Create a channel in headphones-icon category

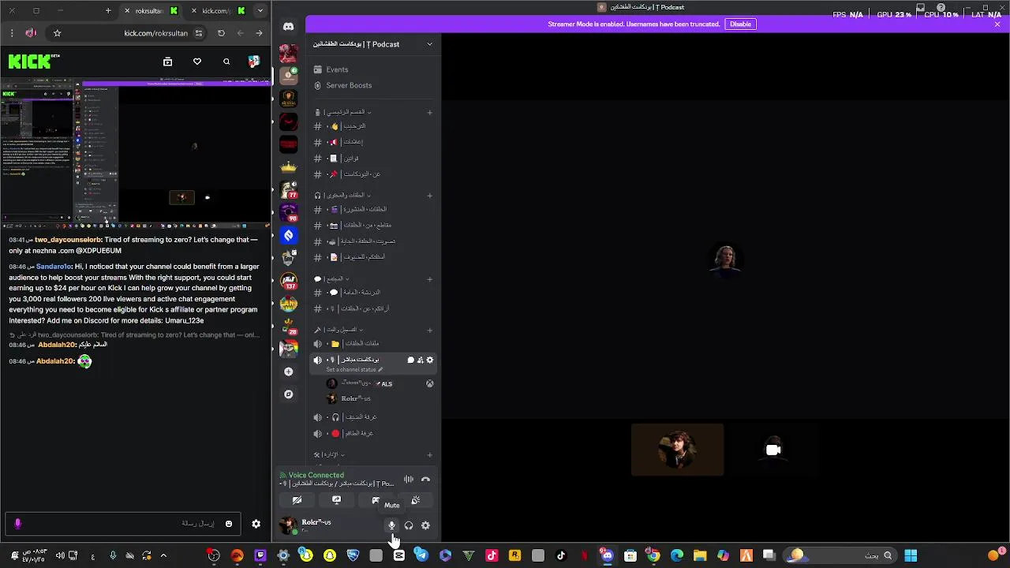[429, 196]
